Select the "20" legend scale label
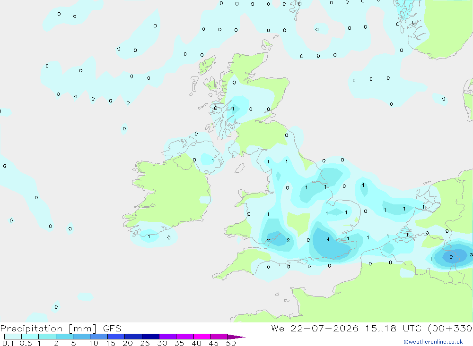473x346 pixels. pyautogui.click(x=128, y=343)
